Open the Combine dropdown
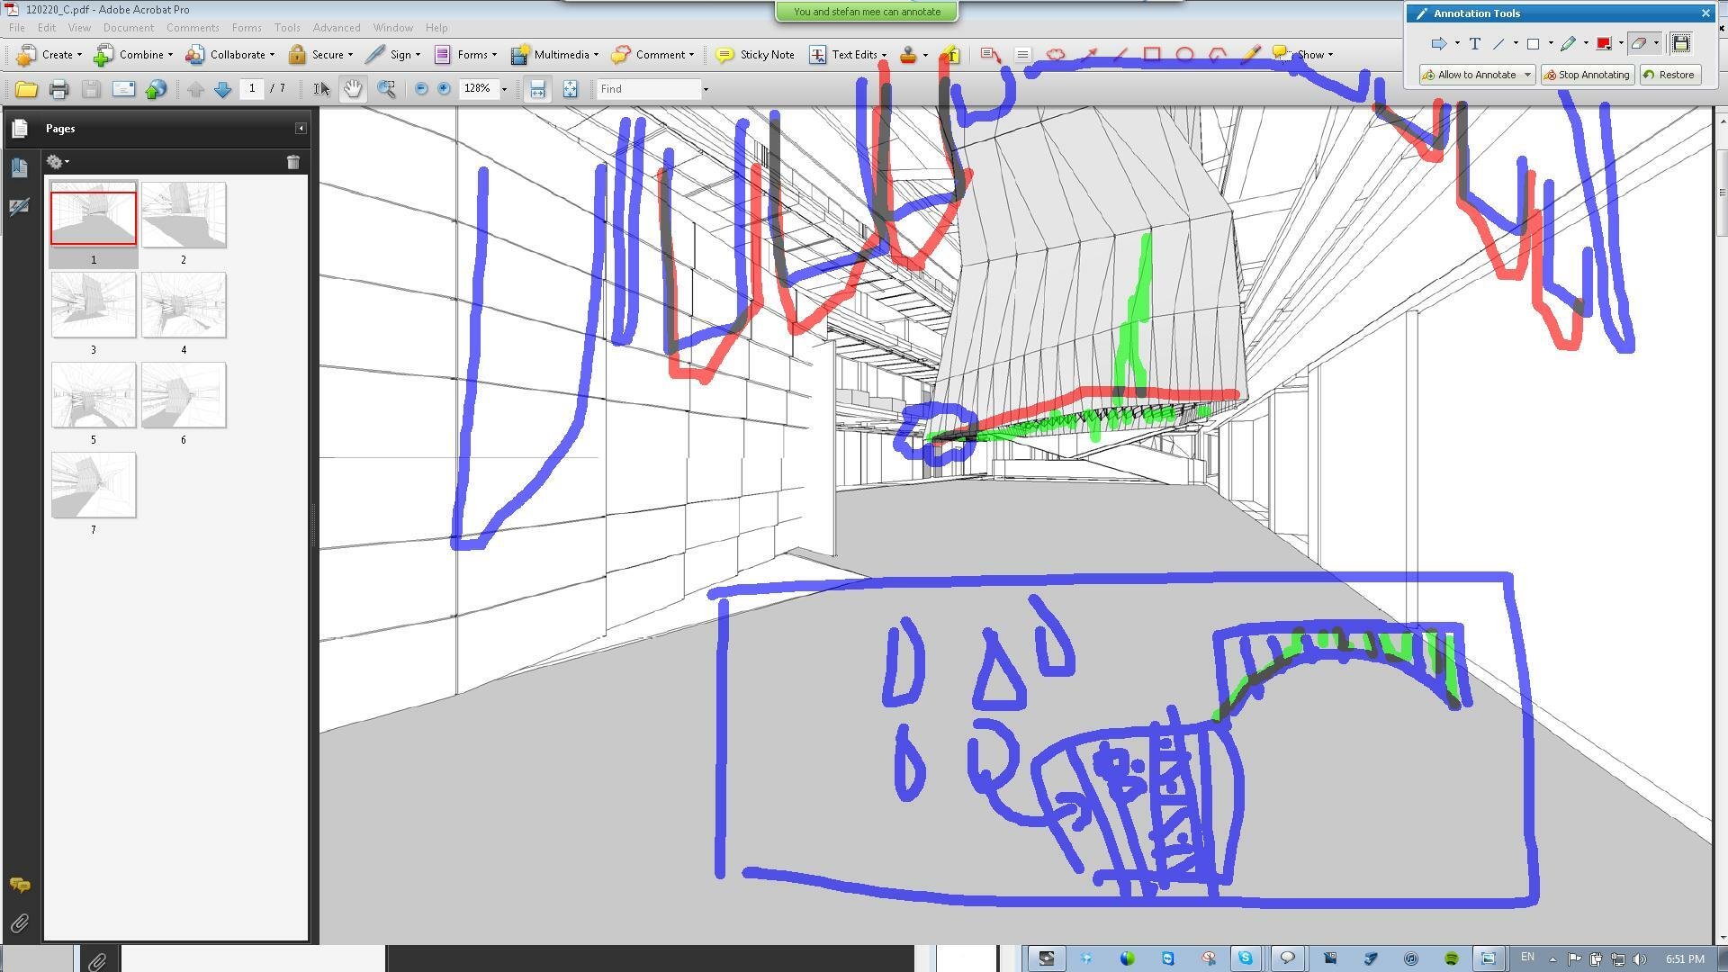This screenshot has width=1728, height=972. 133,55
